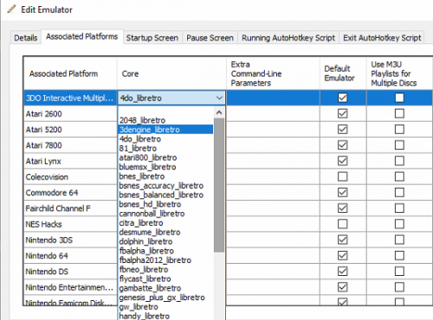Screen dimensions: 433x320
Task: Select the Nintendo DS platform row
Action: pyautogui.click(x=70, y=272)
